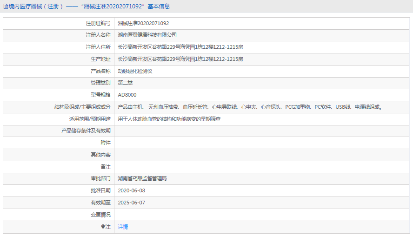Click the 注册人名称 label
This screenshot has width=413, height=236.
click(x=98, y=35)
